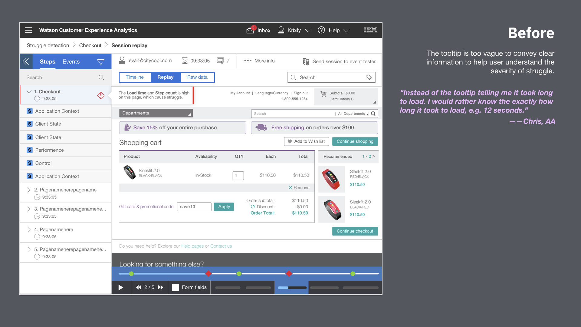Click the Continue checkout button
This screenshot has width=581, height=327.
tap(355, 231)
